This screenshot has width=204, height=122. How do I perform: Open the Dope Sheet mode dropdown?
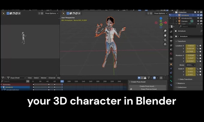[16, 78]
